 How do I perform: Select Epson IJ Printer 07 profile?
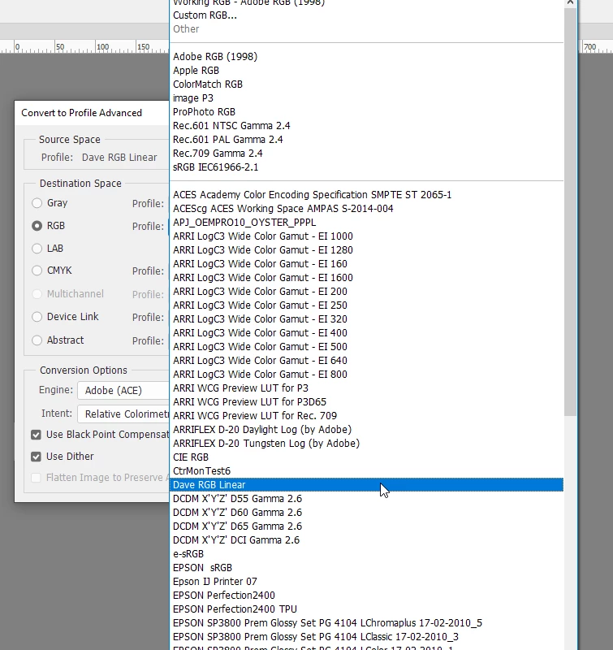click(366, 582)
